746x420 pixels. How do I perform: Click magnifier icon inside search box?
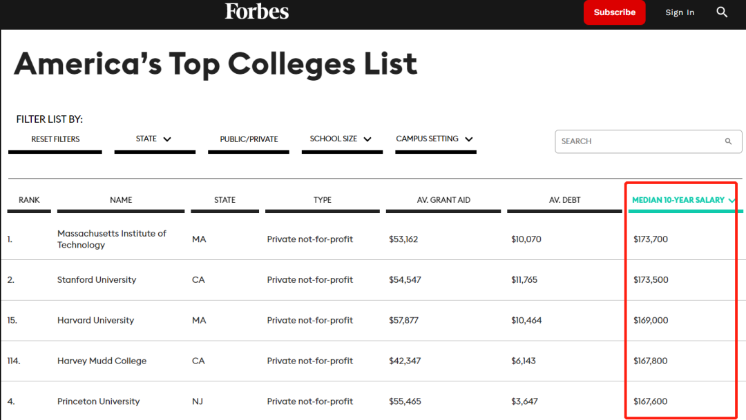[x=728, y=141]
